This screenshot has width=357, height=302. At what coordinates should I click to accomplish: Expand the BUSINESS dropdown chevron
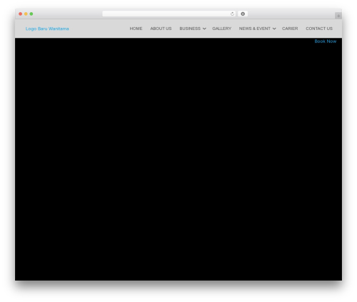[x=204, y=29]
